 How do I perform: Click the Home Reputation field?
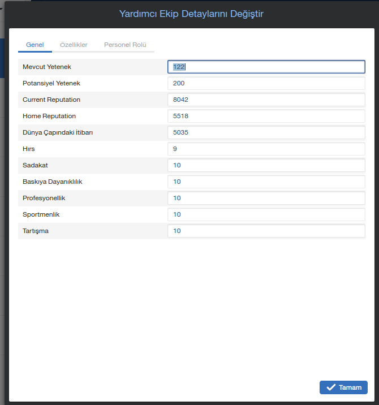(x=266, y=116)
